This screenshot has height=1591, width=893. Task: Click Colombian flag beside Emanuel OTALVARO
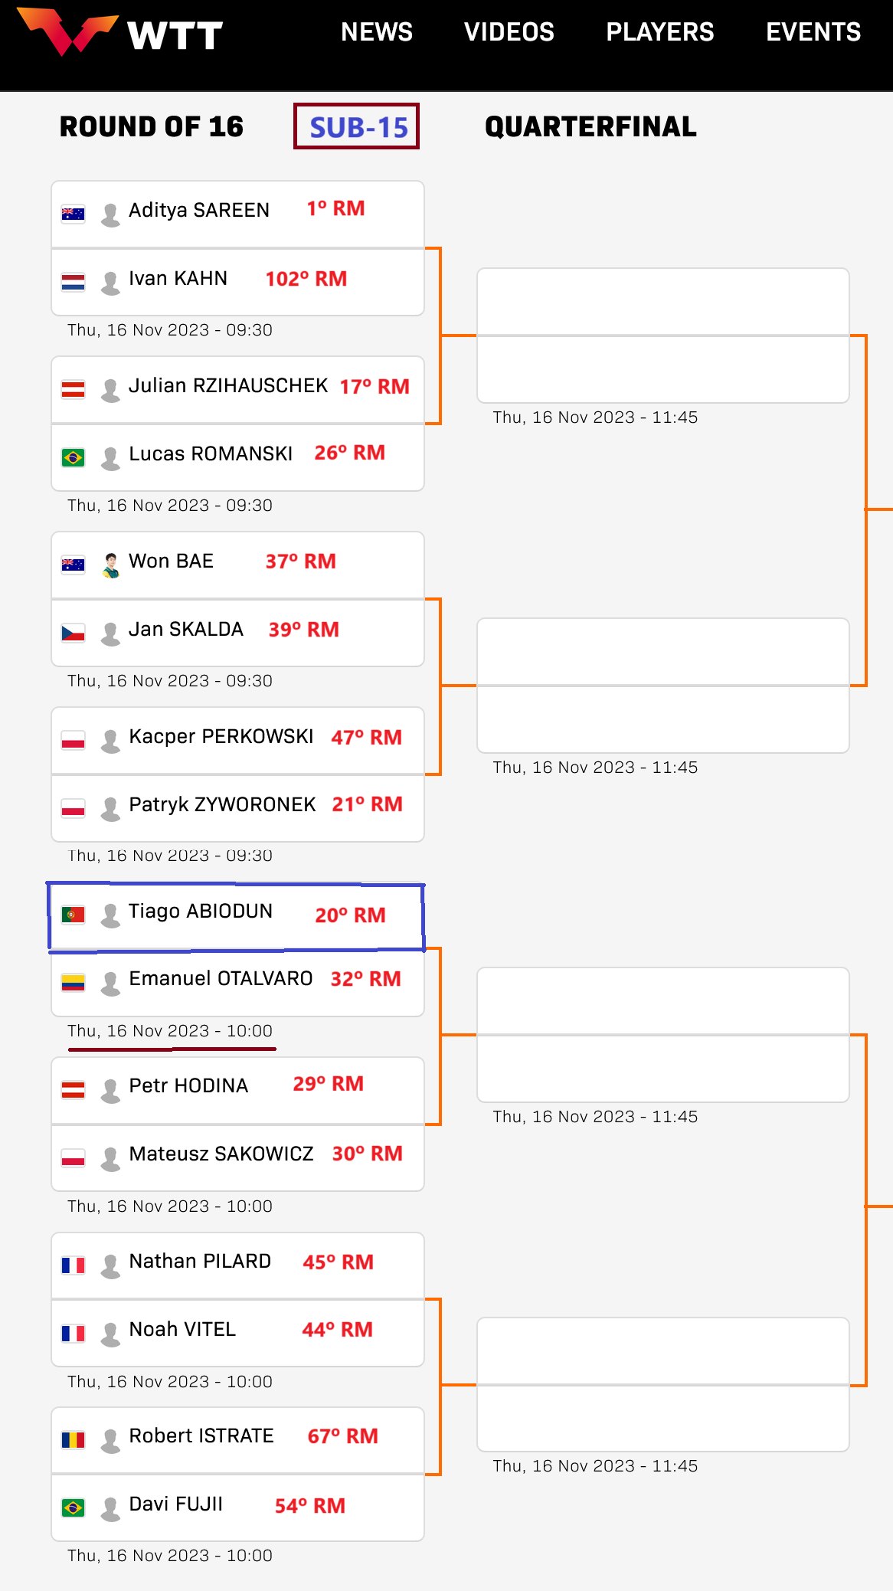pyautogui.click(x=73, y=982)
